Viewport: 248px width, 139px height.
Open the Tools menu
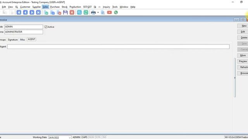coord(115,7)
